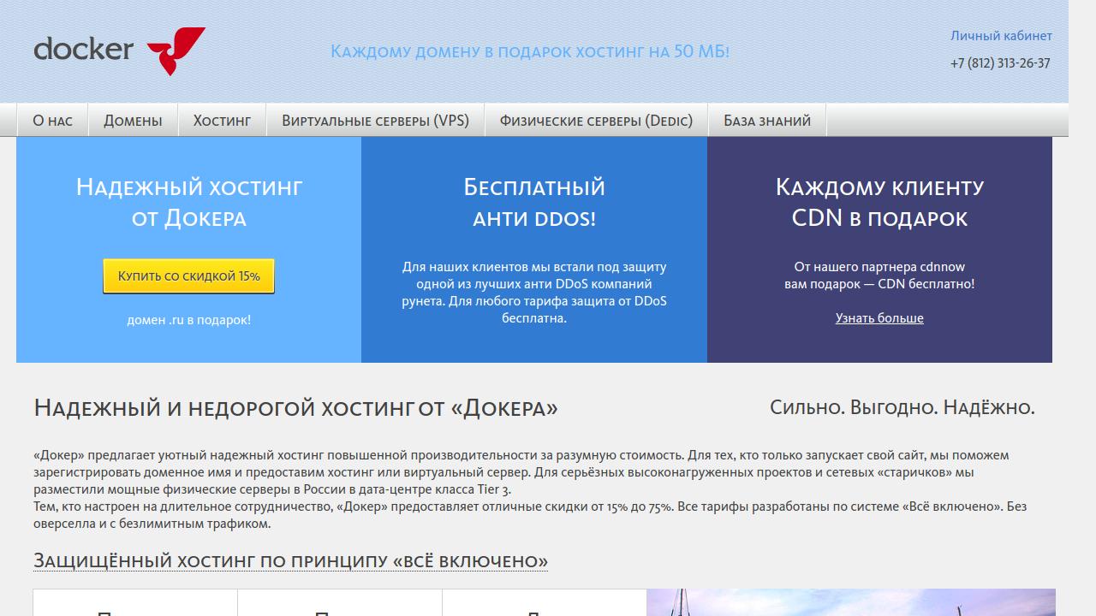Click the cdnnow partner description text
Screen dimensions: 1096x616
click(879, 275)
